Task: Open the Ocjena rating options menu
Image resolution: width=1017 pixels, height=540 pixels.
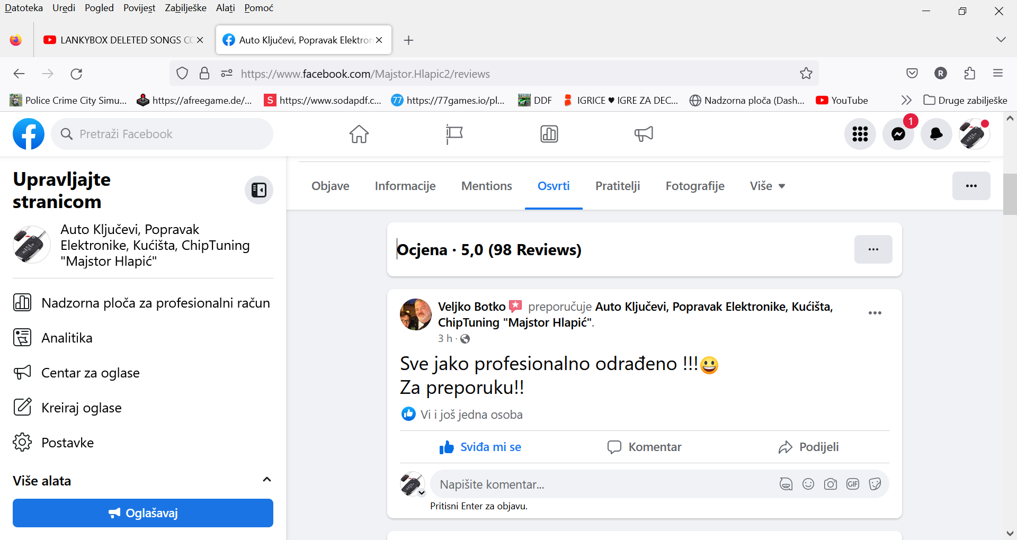Action: click(x=873, y=249)
